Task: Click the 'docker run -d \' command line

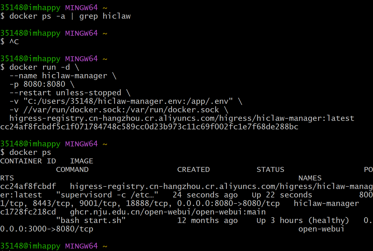Action: pyautogui.click(x=44, y=67)
